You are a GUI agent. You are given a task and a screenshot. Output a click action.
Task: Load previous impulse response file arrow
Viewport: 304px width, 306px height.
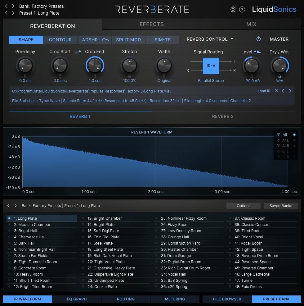click(283, 91)
